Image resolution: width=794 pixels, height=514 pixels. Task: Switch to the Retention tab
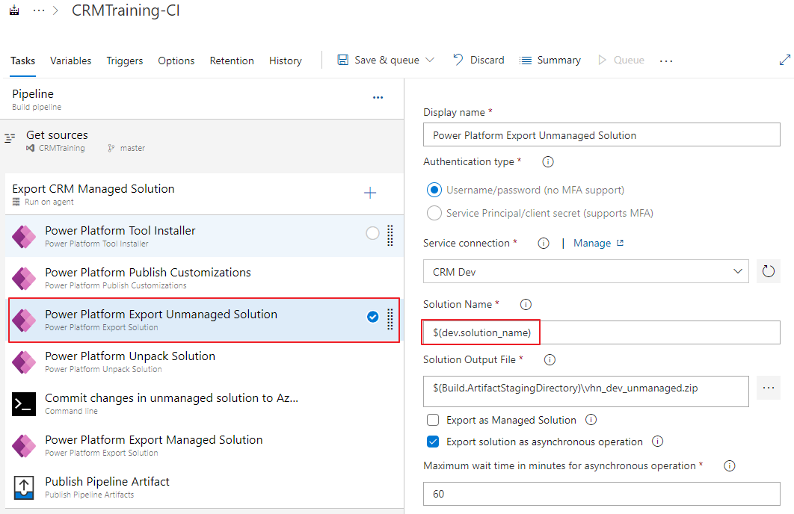[232, 61]
